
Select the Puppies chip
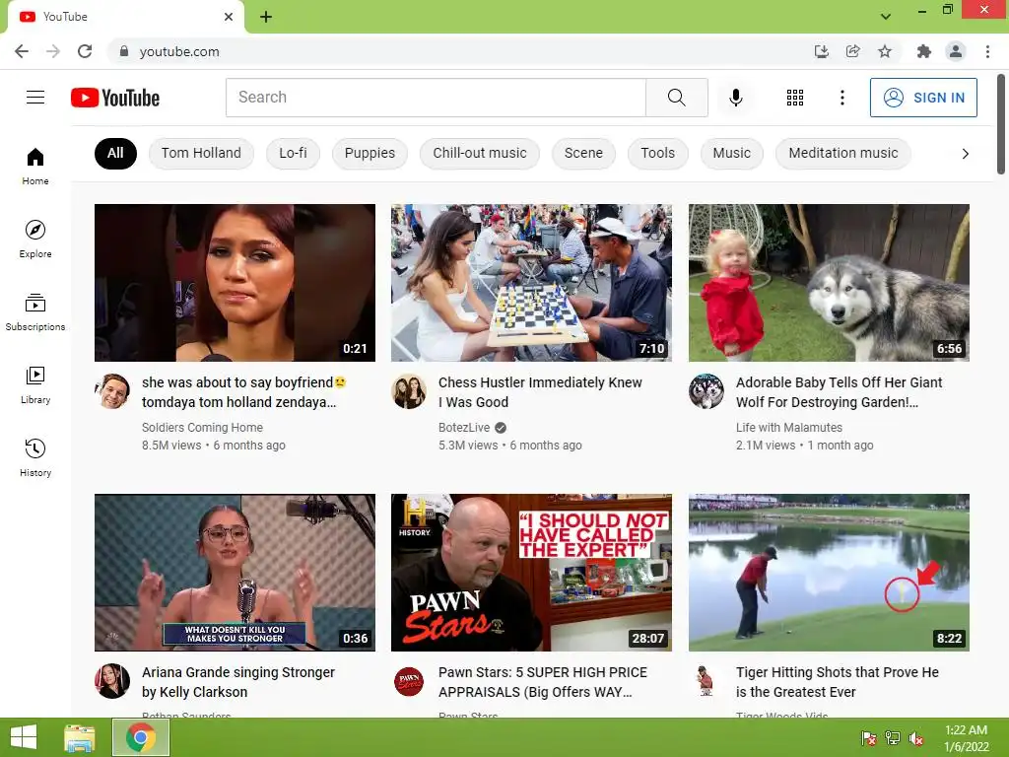click(x=370, y=153)
